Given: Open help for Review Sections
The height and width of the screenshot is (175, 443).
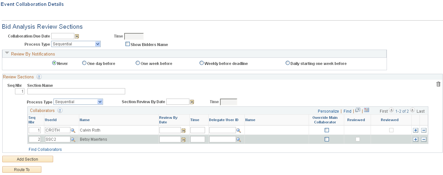Looking at the screenshot, I should 39,77.
